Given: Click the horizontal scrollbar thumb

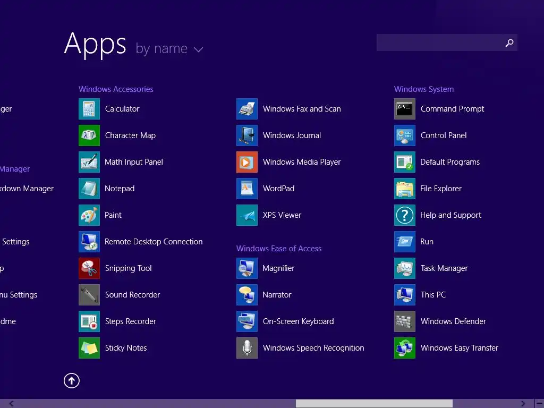Looking at the screenshot, I should [374, 404].
